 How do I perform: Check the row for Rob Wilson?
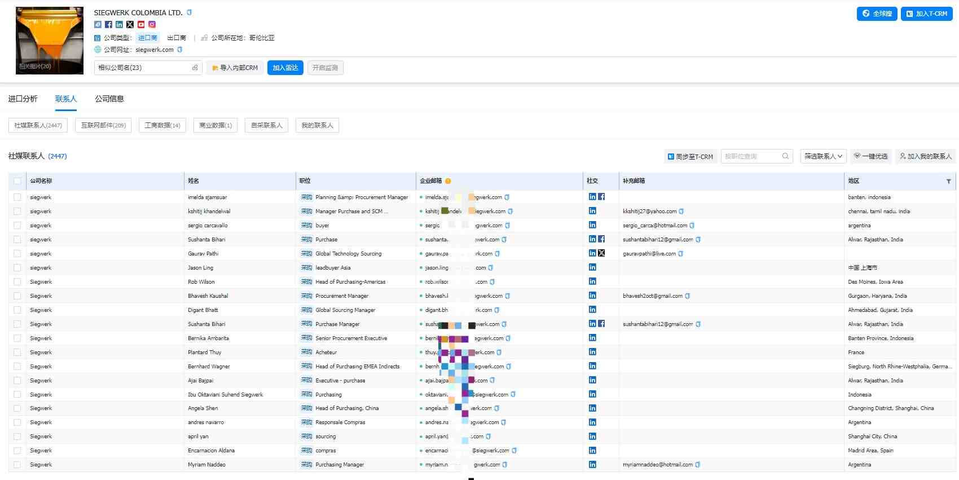coord(17,282)
